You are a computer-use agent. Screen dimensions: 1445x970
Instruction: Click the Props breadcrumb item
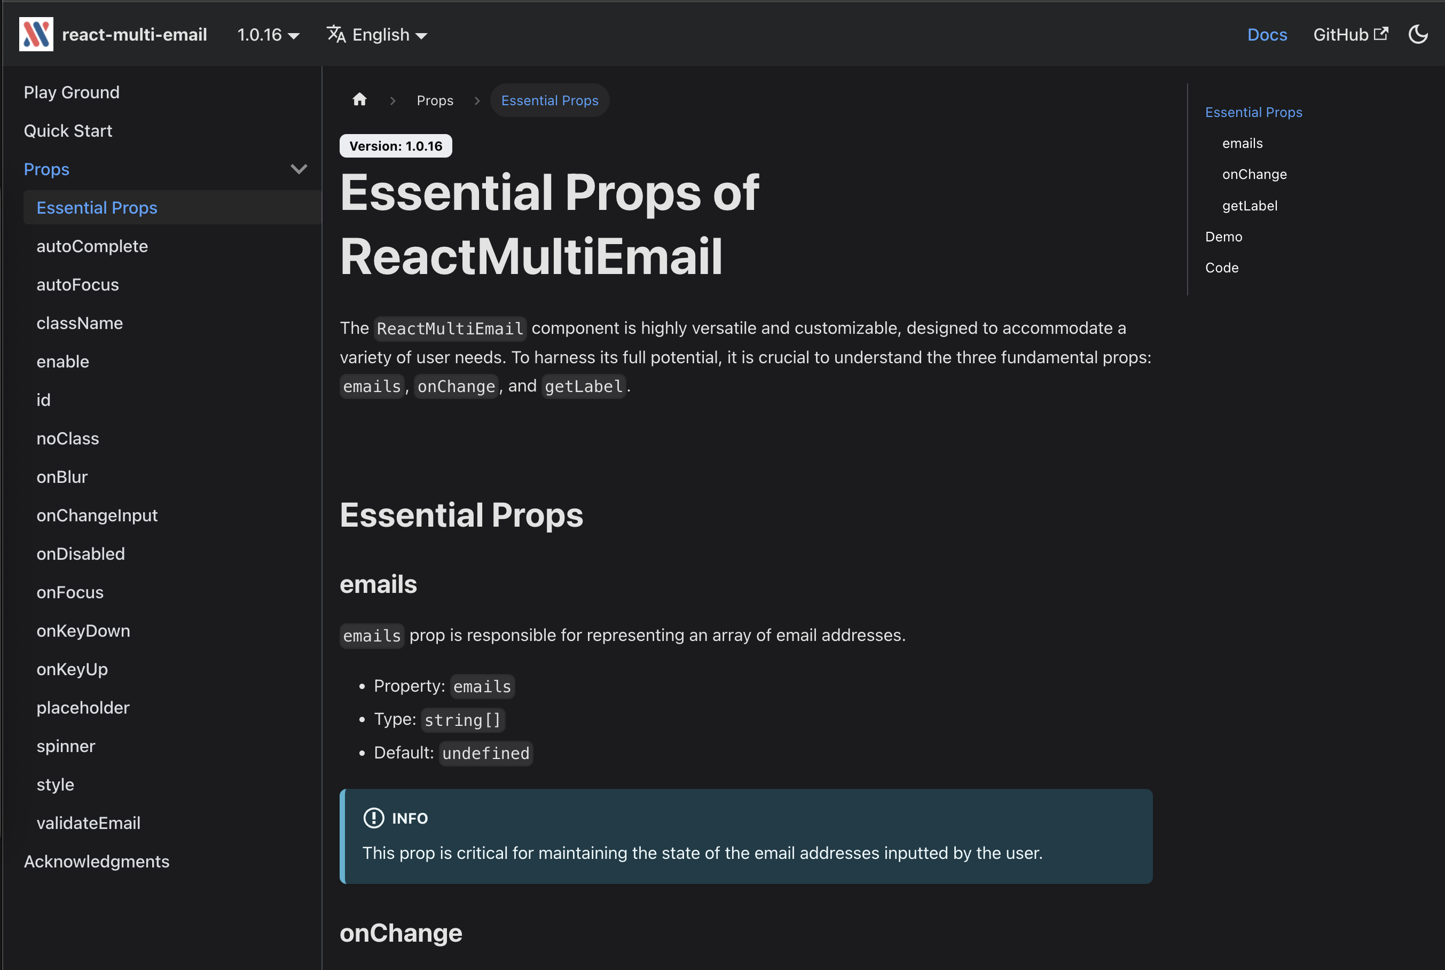pos(435,100)
